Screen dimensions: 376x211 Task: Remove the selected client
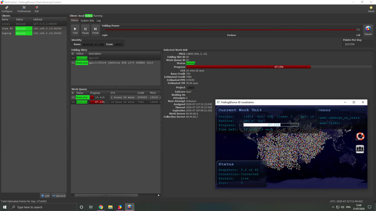59,196
